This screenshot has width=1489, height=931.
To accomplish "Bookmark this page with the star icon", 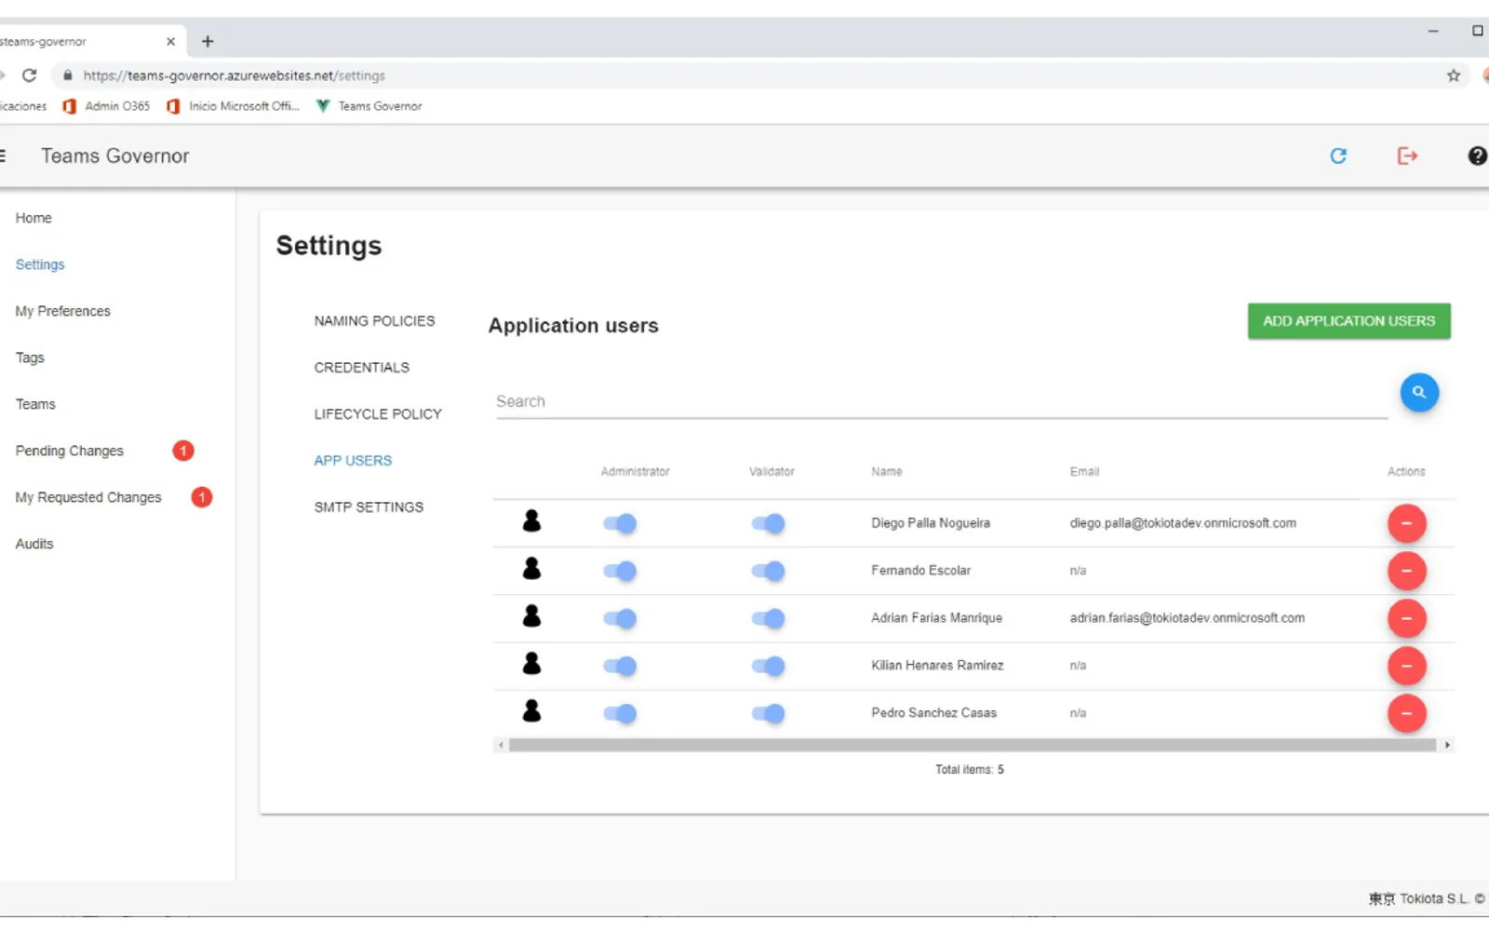I will point(1454,75).
